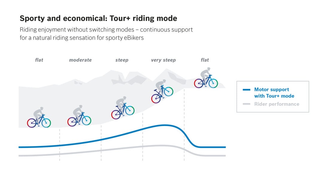323x179 pixels.
Task: Click the first cyclist on the flat section
Action: pos(39,118)
